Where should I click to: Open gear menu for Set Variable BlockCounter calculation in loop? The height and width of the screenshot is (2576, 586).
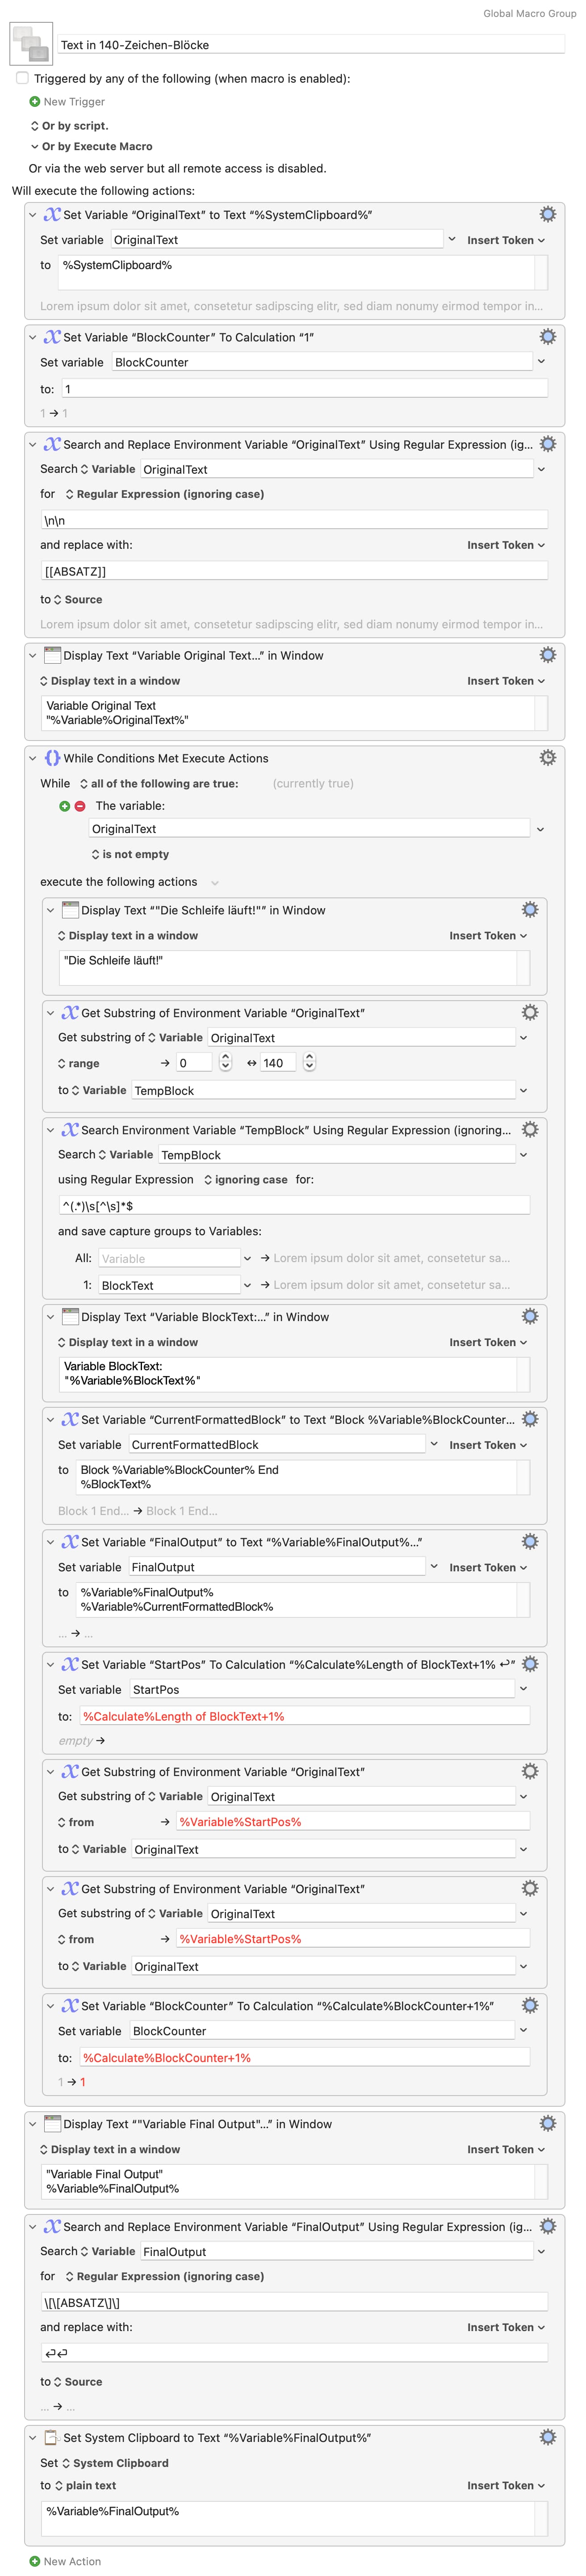tap(530, 2006)
